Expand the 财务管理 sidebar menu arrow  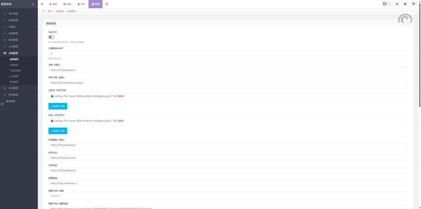pyautogui.click(x=35, y=40)
